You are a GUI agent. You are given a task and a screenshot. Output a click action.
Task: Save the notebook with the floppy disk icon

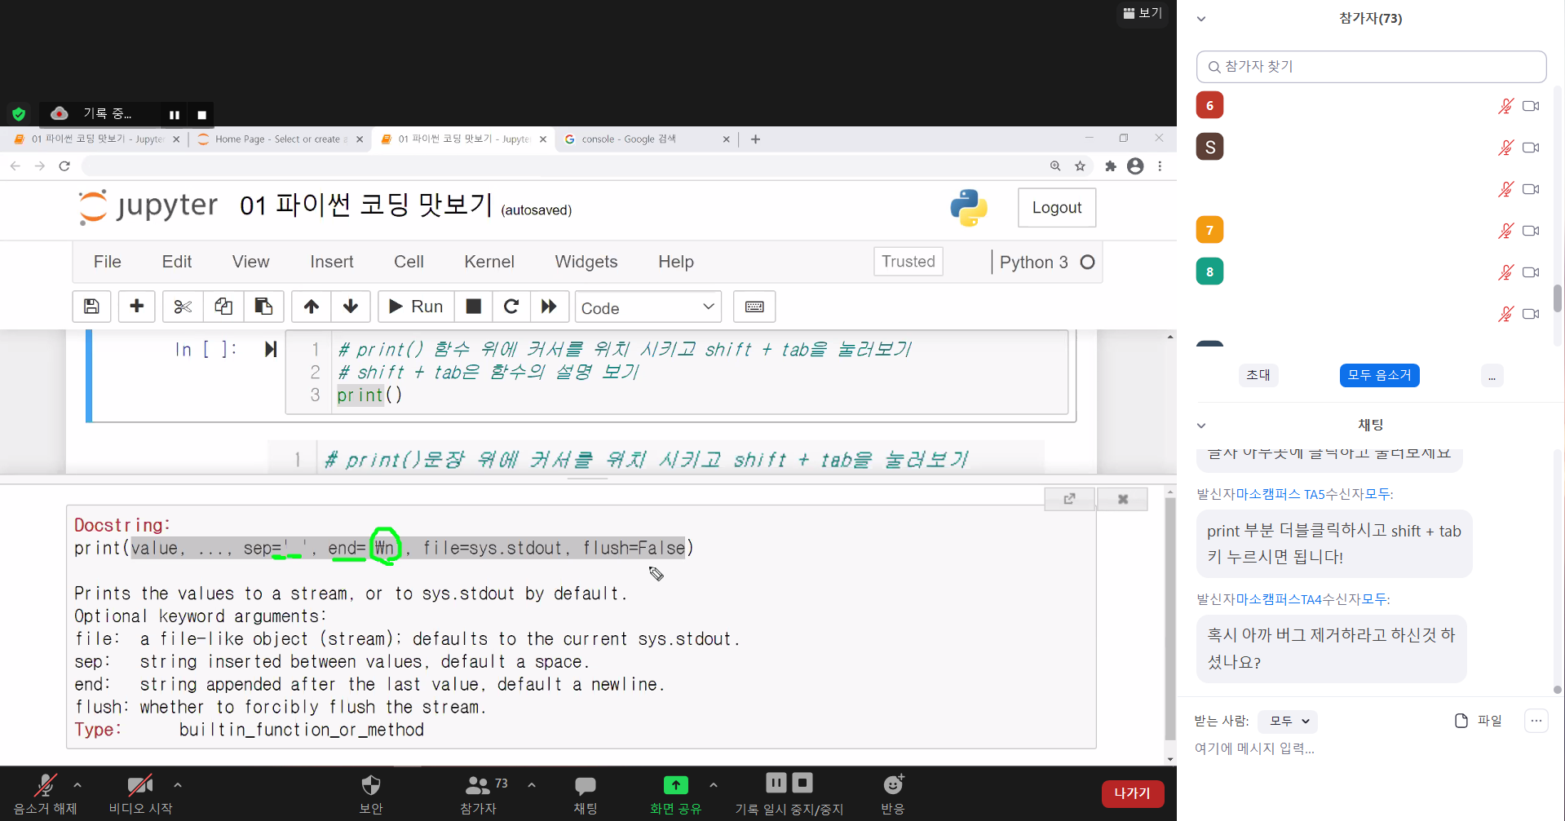[91, 307]
